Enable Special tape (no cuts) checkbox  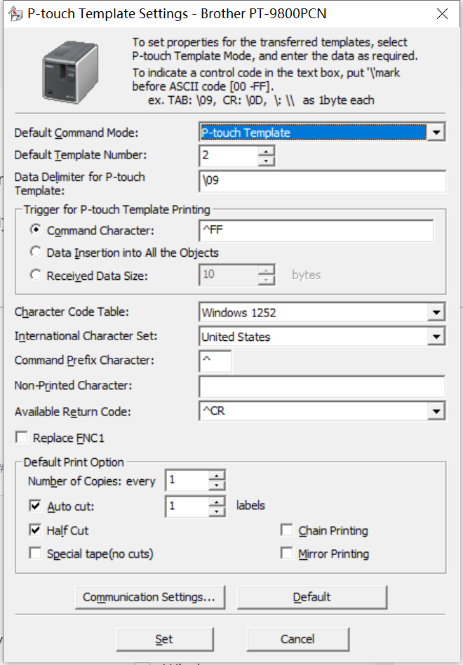coord(35,553)
